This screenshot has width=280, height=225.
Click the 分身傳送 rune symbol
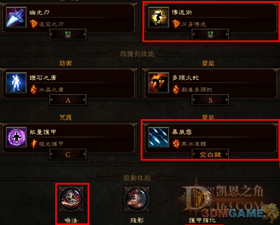click(x=176, y=24)
